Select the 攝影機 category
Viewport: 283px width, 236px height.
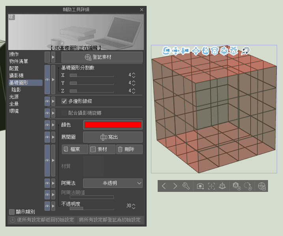[x=17, y=76]
